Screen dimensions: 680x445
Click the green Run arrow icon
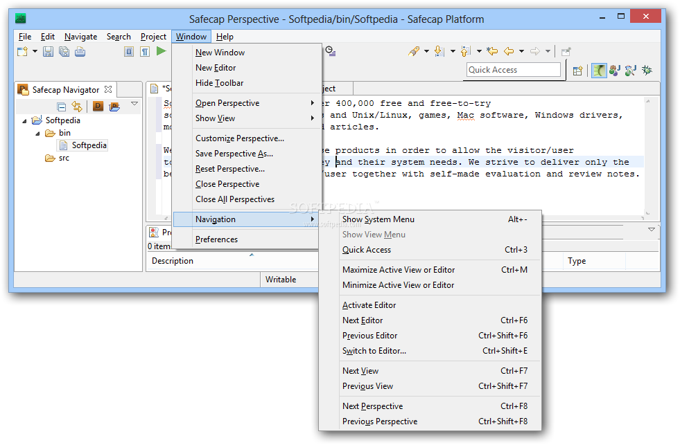[162, 51]
